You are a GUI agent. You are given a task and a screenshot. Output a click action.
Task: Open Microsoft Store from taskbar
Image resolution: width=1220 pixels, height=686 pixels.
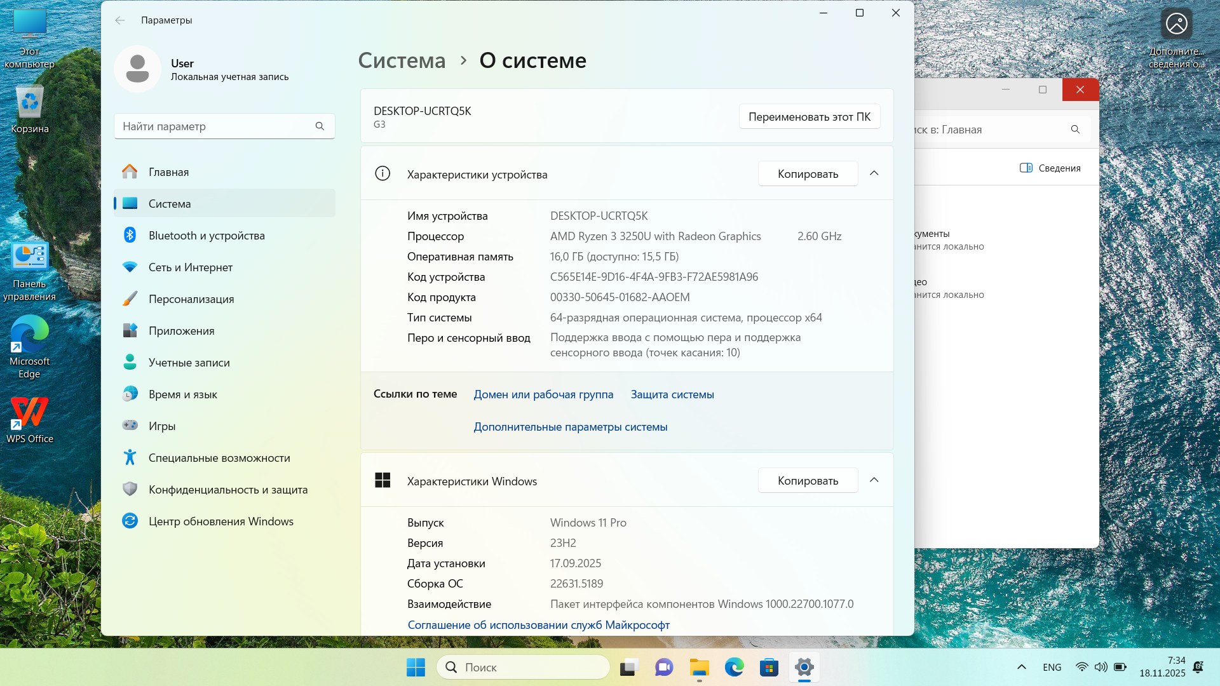click(x=769, y=668)
